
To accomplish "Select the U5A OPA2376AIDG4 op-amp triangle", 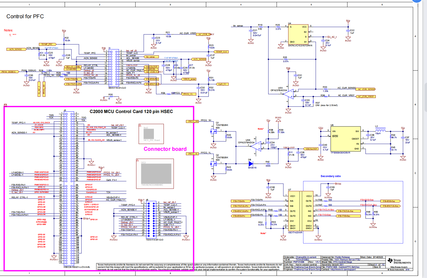I will click(289, 94).
